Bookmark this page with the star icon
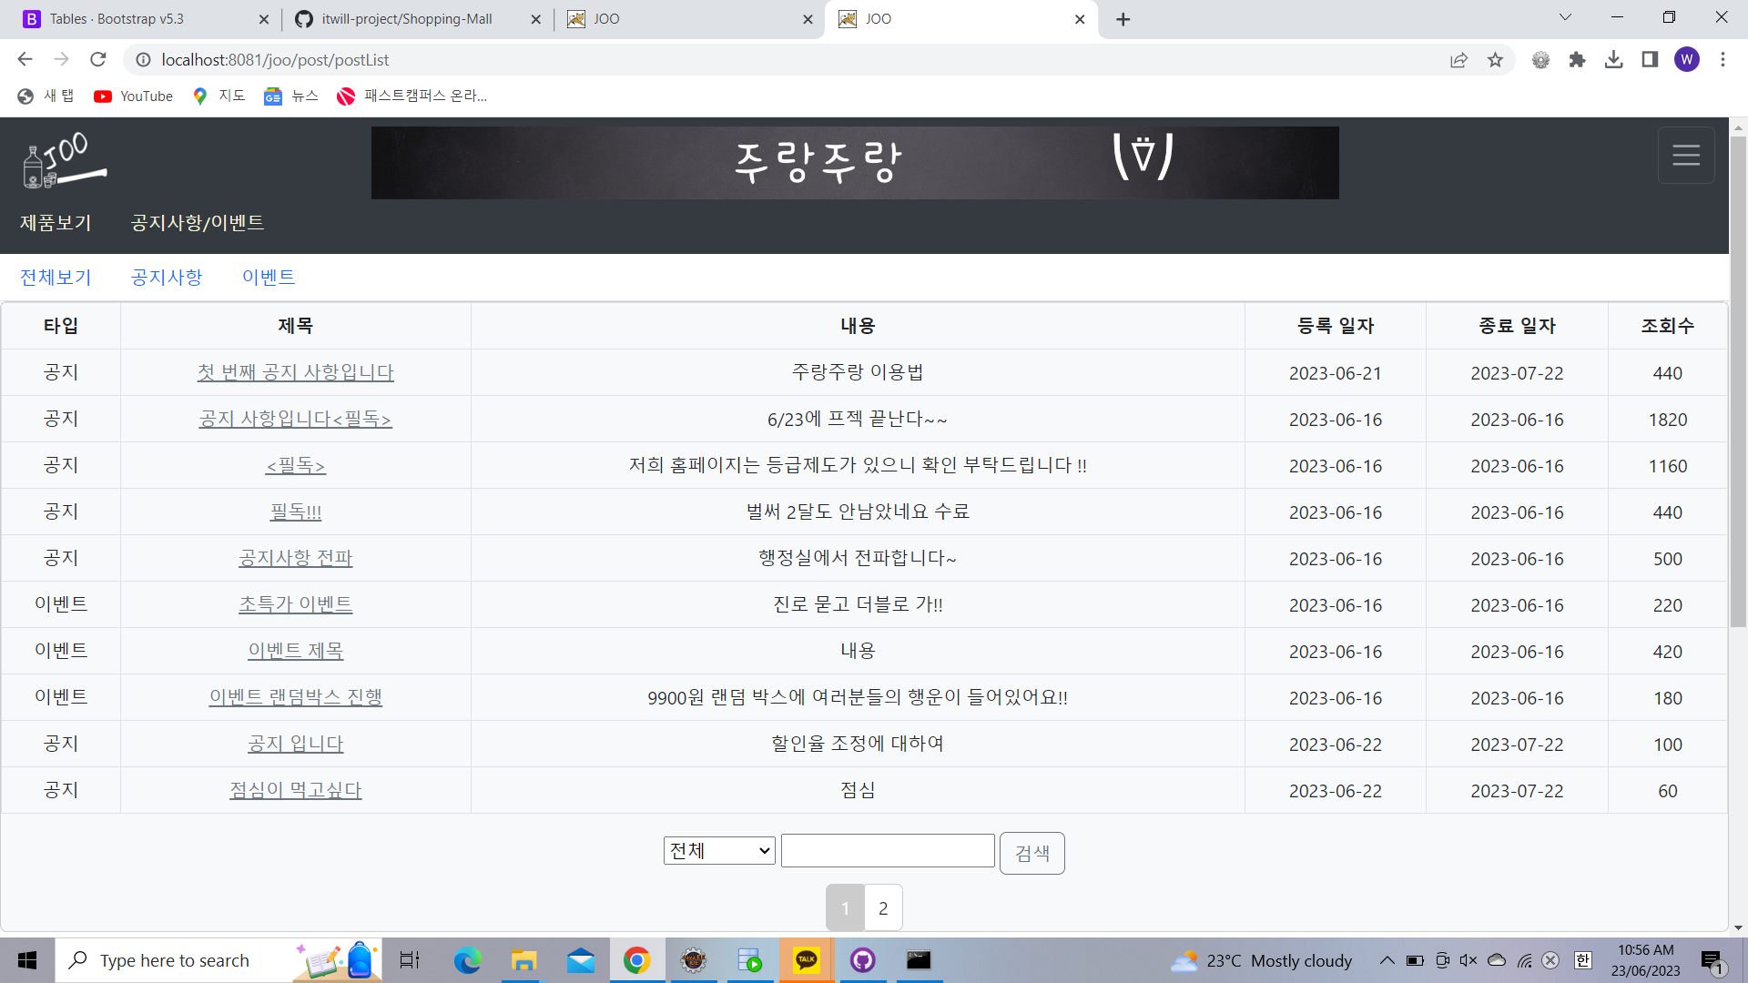 click(x=1496, y=59)
